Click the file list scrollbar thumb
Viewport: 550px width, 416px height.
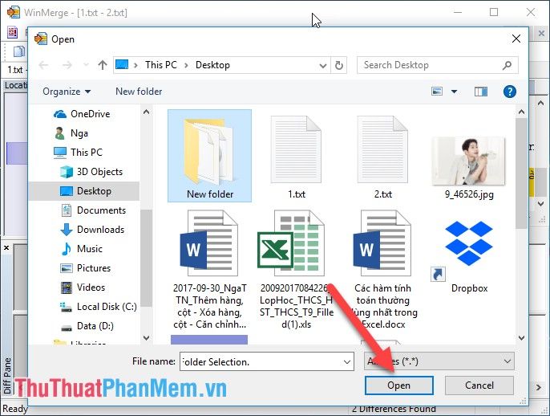click(522, 173)
